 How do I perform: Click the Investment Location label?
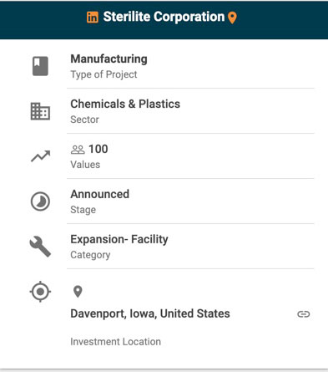(115, 342)
